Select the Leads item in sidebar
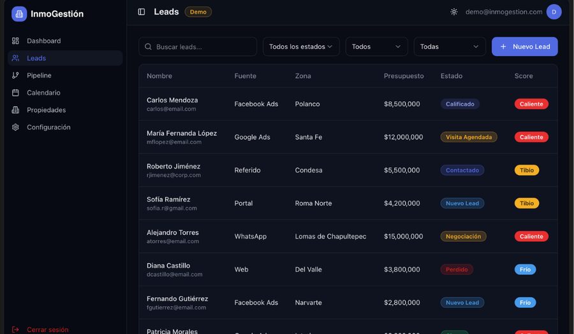 coord(65,58)
